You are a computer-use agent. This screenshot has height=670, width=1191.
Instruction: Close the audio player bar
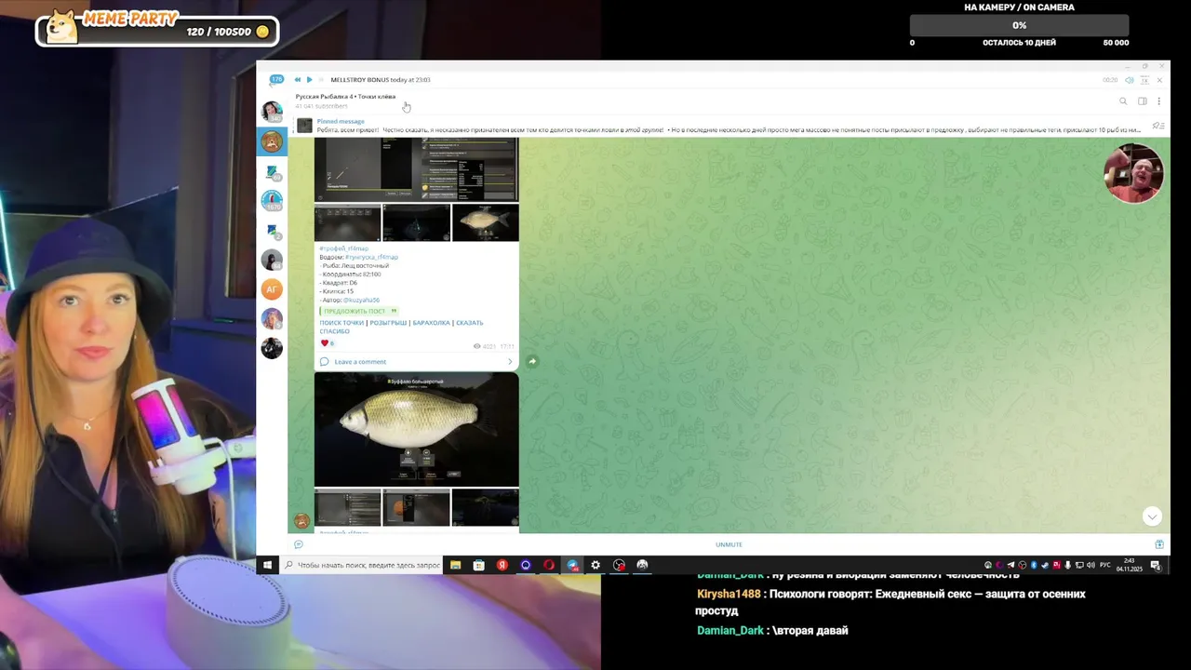1159,80
